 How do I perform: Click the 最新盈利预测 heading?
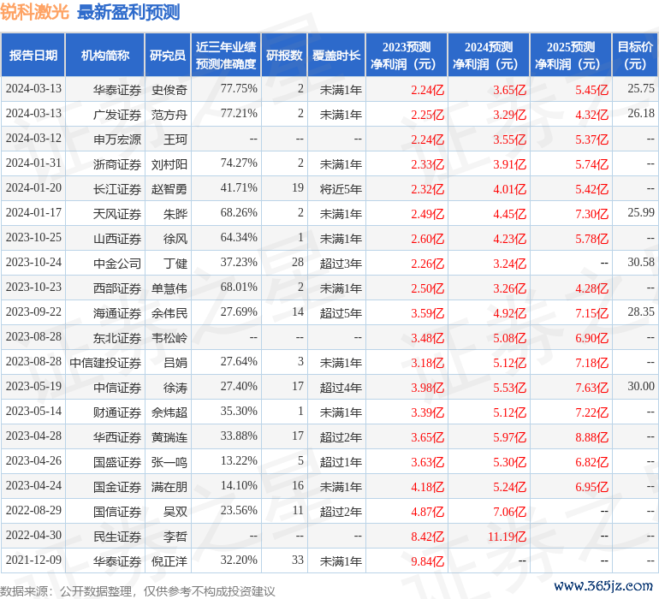pos(128,12)
